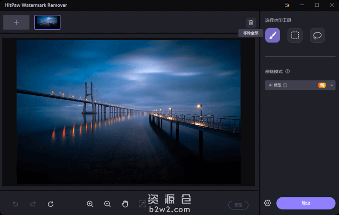The height and width of the screenshot is (215, 339).
Task: Click the fit-to-screen icon
Action: (x=142, y=204)
